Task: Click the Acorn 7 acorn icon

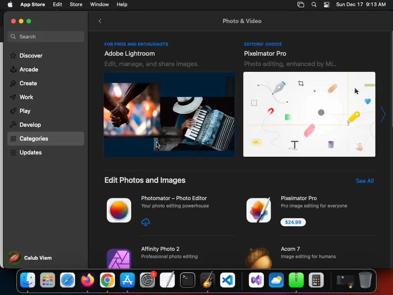Action: (259, 258)
